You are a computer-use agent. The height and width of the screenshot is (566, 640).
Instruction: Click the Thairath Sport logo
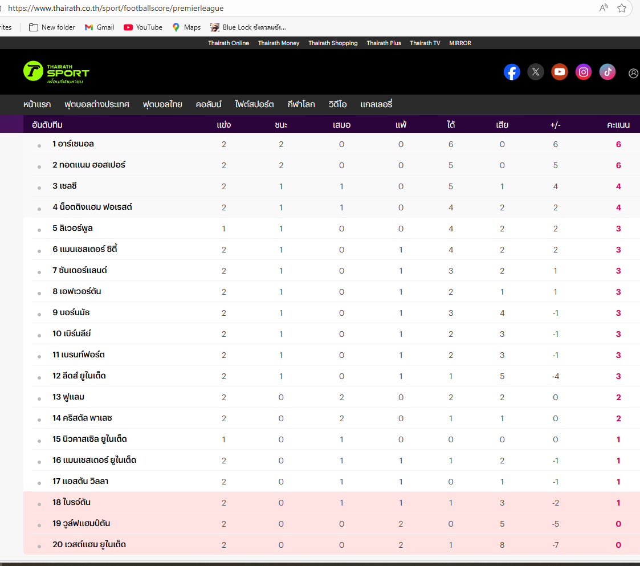tap(56, 72)
